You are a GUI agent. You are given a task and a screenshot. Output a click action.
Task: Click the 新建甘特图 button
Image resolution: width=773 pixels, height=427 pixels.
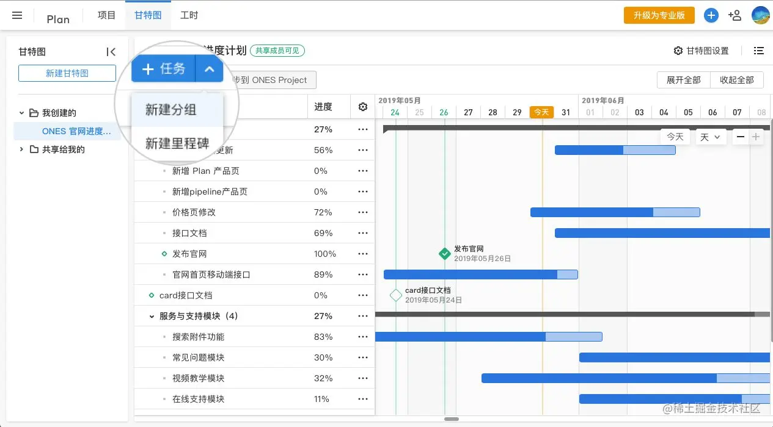(x=67, y=73)
